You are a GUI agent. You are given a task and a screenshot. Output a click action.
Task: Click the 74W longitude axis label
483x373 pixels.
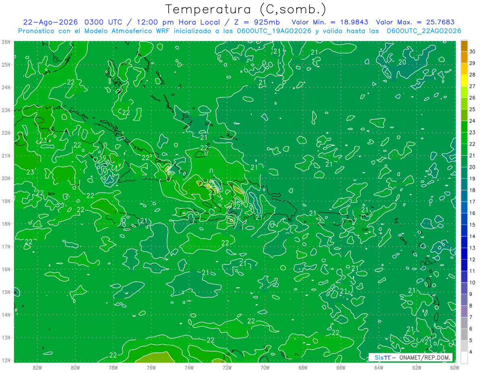[x=189, y=367]
